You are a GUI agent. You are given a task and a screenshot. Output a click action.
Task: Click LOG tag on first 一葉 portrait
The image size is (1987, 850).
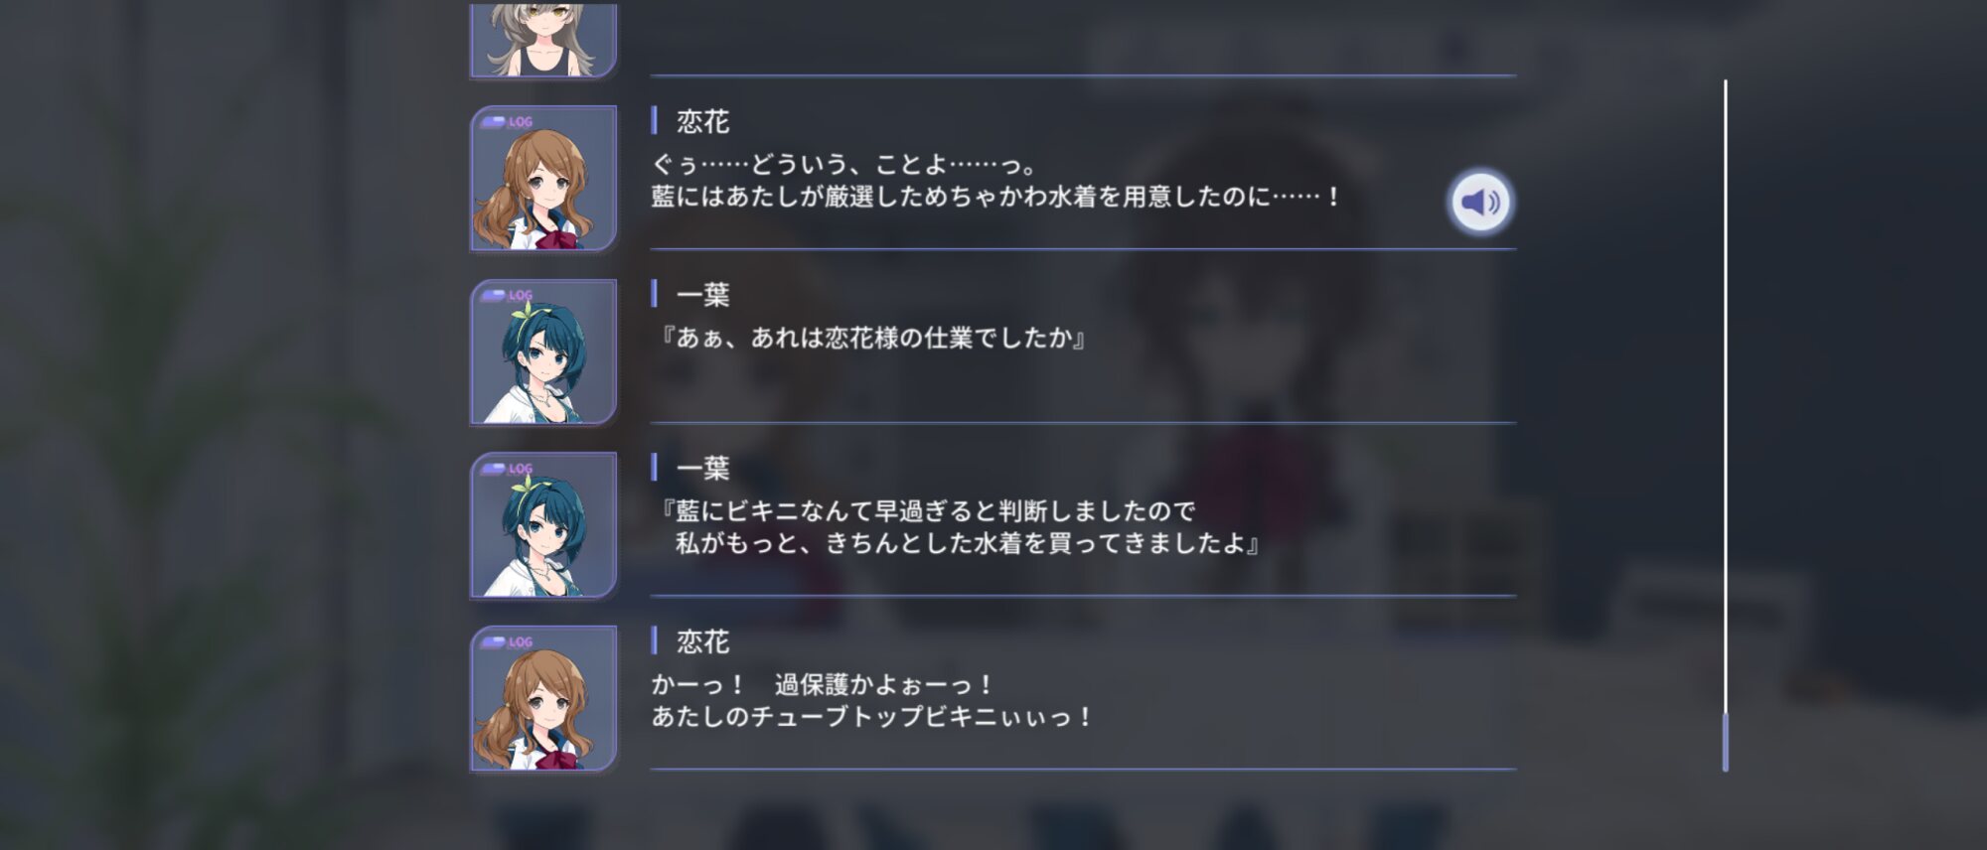click(508, 295)
